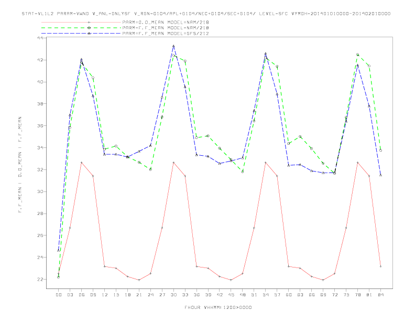The image size is (415, 321).
Task: Click y-axis tick label 26
Action: [40, 235]
